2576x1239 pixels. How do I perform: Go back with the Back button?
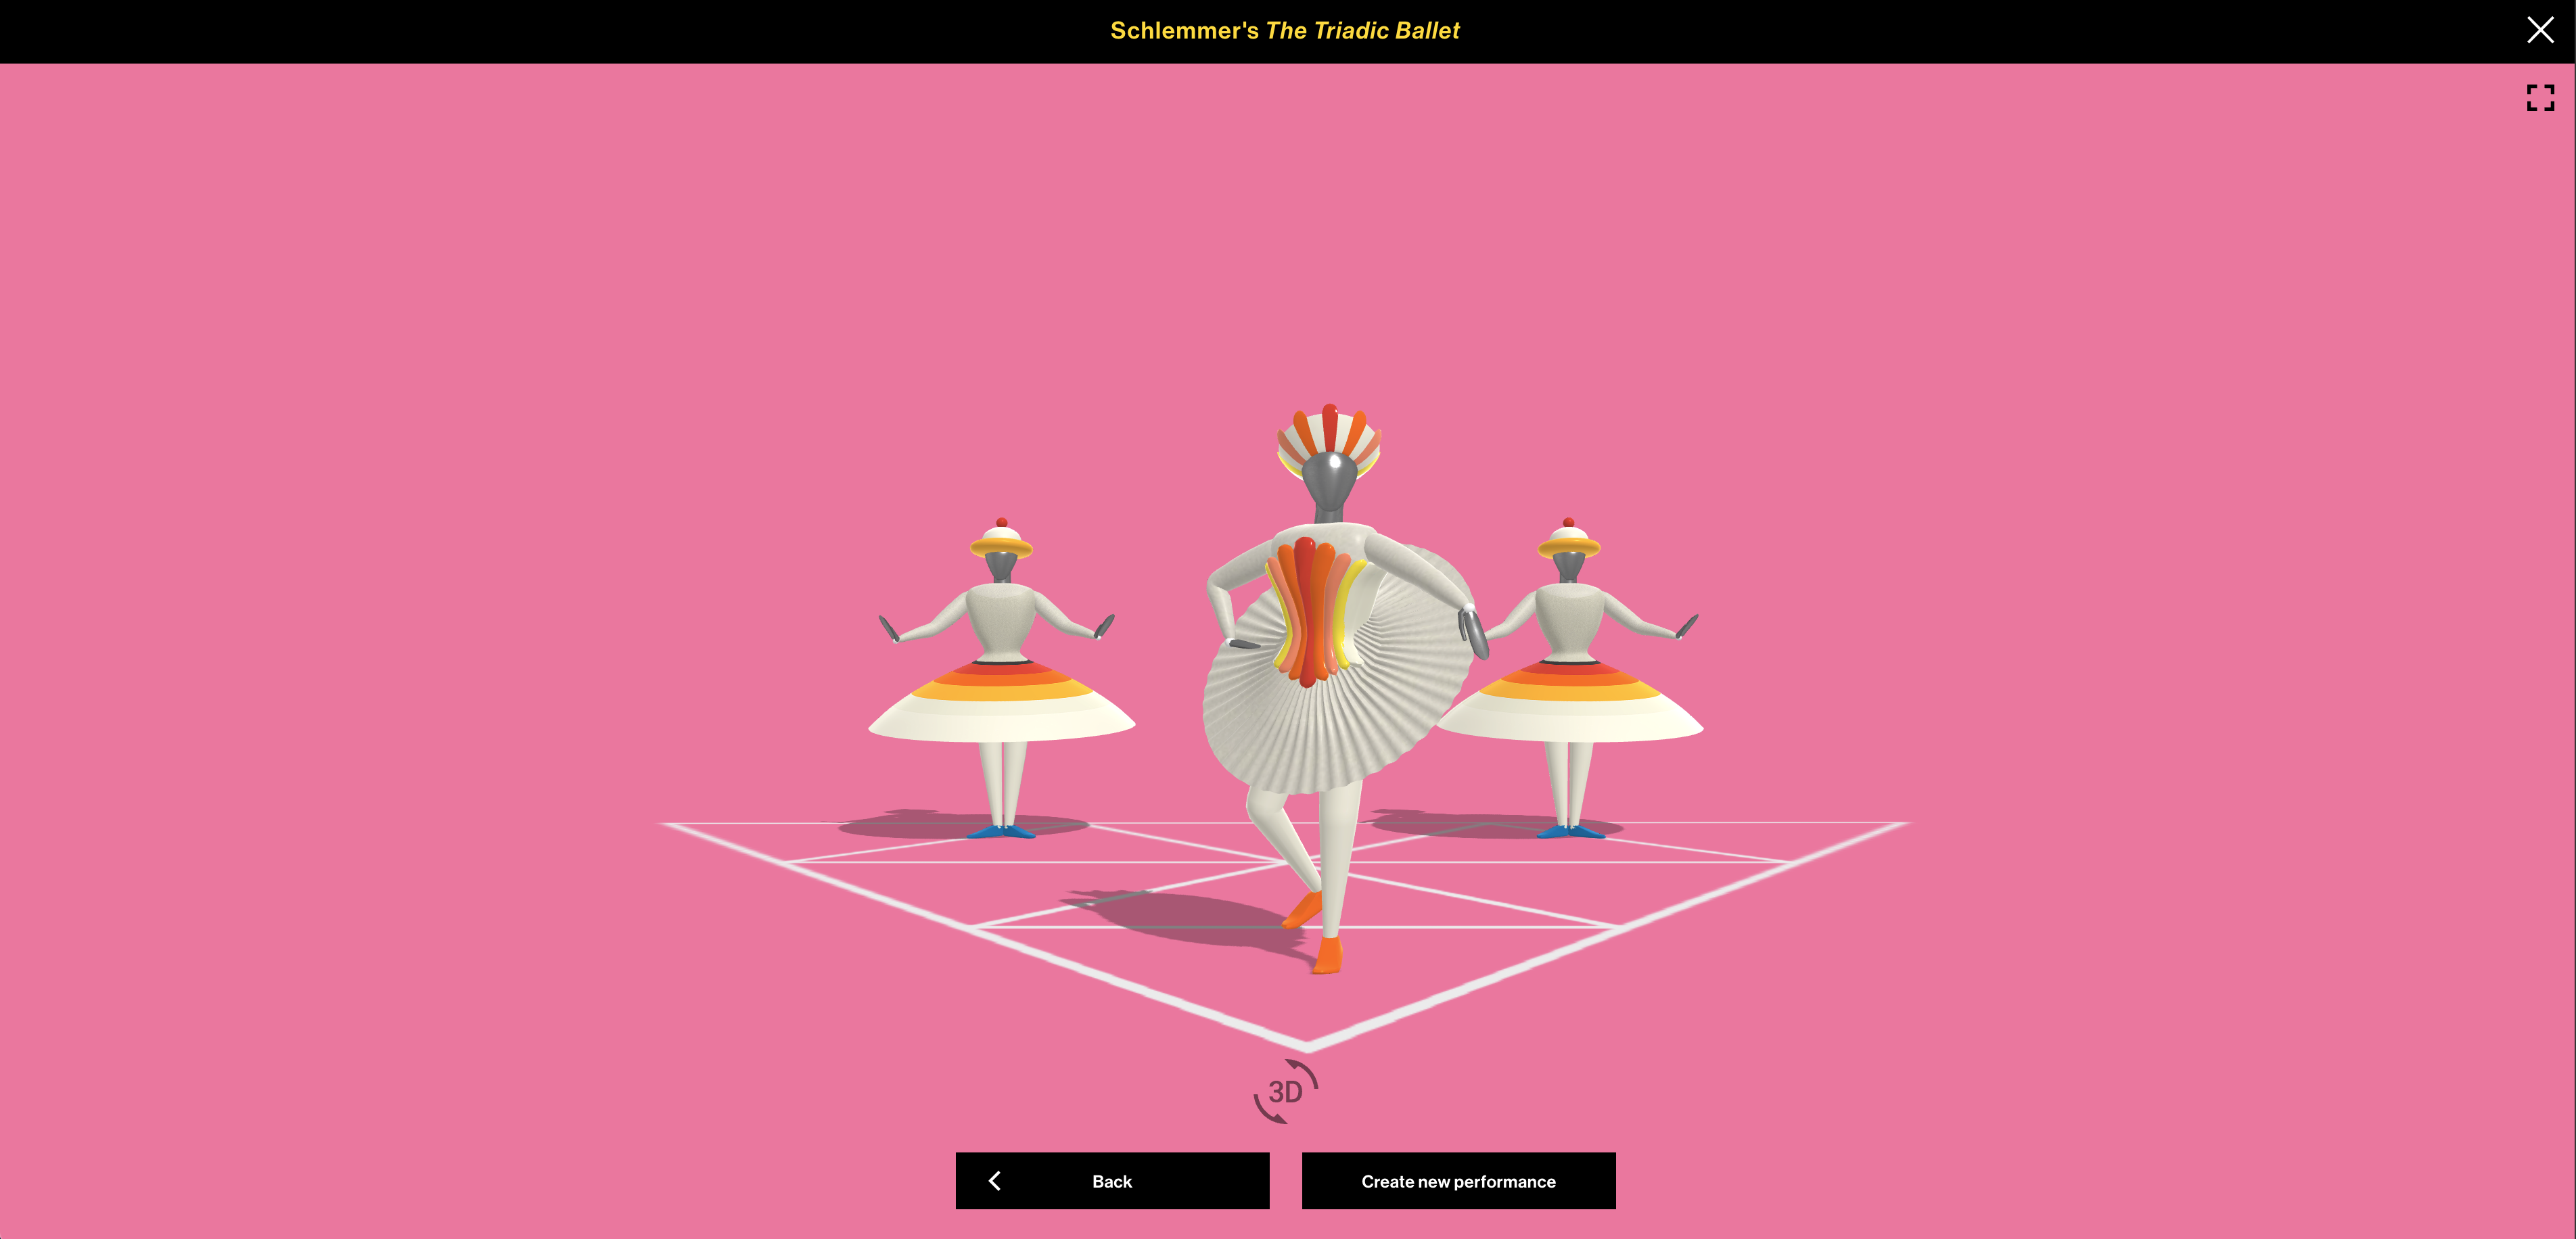[x=1112, y=1181]
